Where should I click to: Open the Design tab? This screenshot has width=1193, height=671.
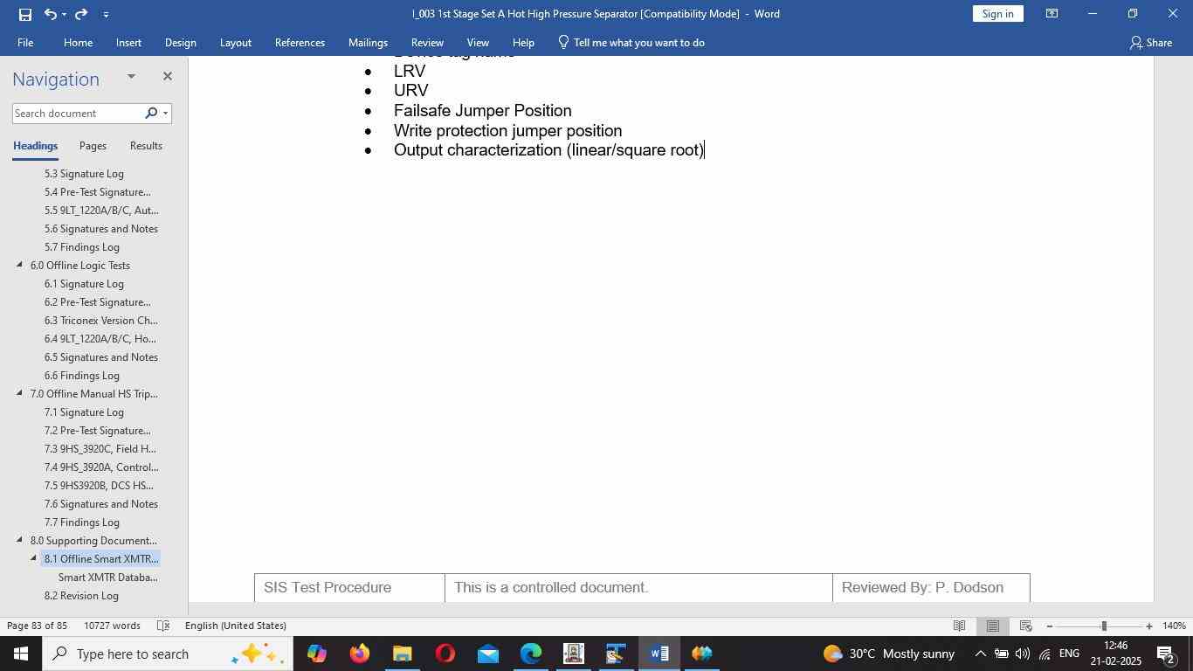click(x=180, y=42)
